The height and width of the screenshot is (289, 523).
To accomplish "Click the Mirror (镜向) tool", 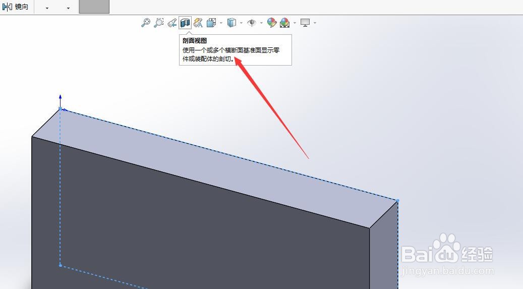I will pyautogui.click(x=15, y=7).
